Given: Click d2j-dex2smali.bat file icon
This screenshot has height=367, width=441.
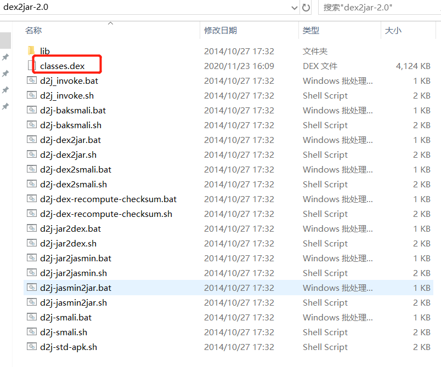Looking at the screenshot, I should tap(31, 169).
